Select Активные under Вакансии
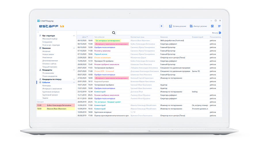Image resolution: width=259 pixels, height=144 pixels. (46, 51)
